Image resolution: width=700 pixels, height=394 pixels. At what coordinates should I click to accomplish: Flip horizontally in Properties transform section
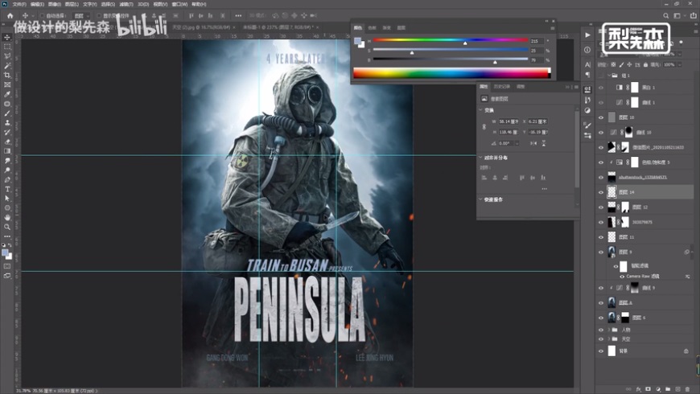coord(533,143)
